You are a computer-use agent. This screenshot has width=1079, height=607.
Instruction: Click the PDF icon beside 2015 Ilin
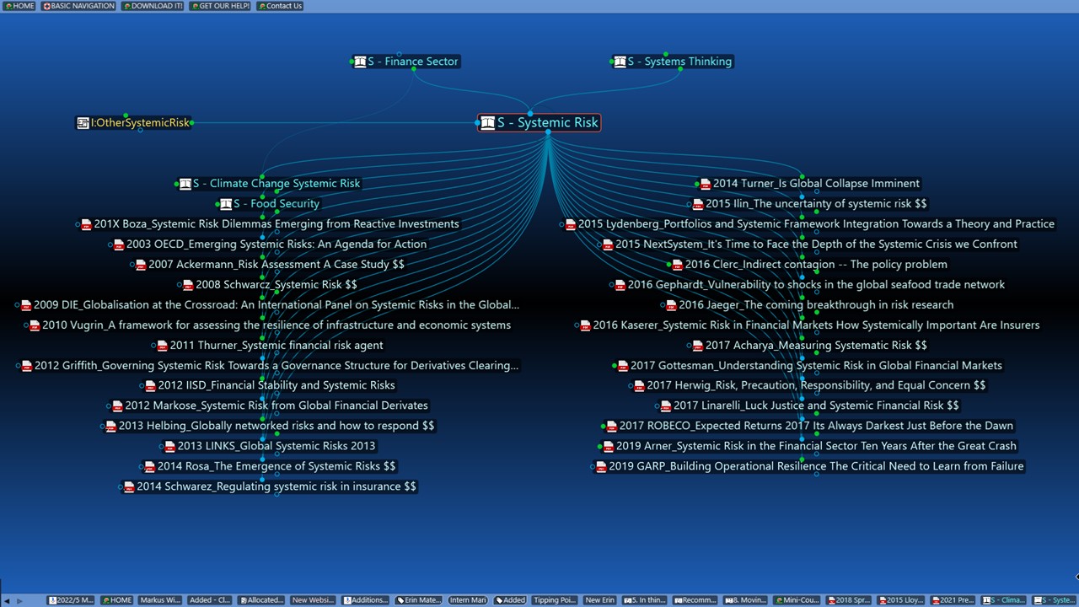[x=697, y=204]
